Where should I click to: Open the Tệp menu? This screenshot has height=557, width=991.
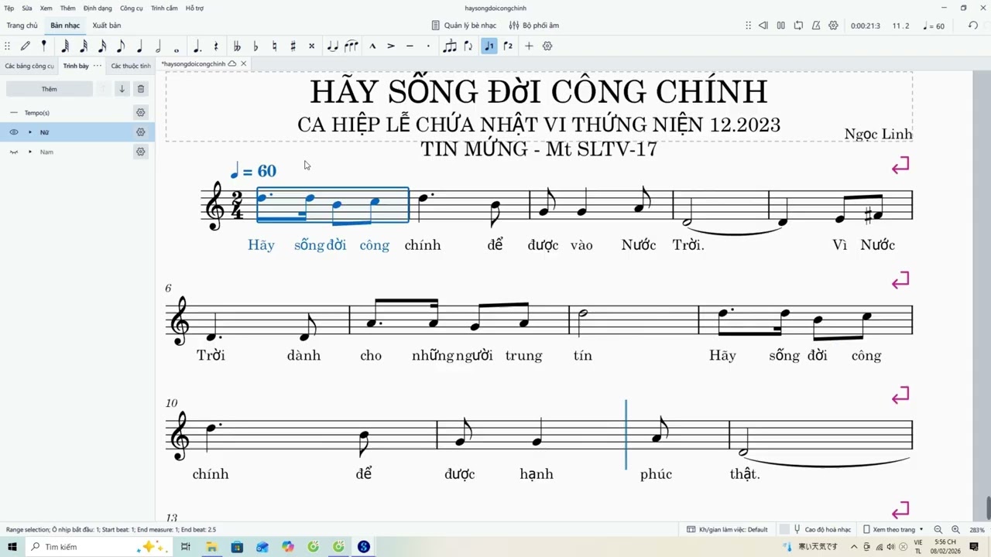[9, 8]
